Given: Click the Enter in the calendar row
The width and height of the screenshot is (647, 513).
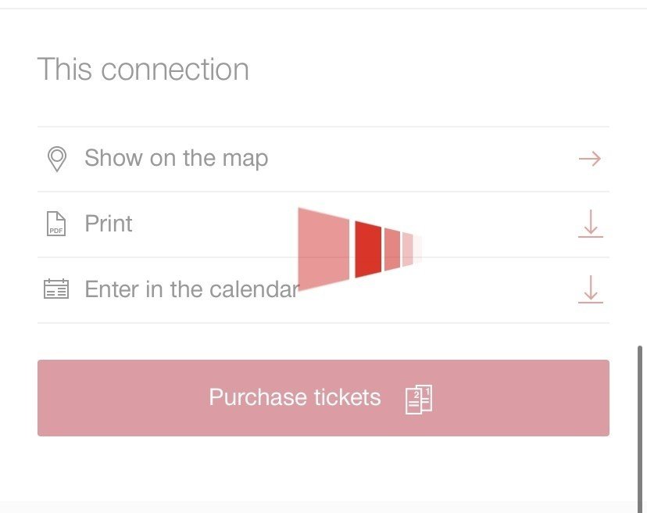Looking at the screenshot, I should point(323,290).
